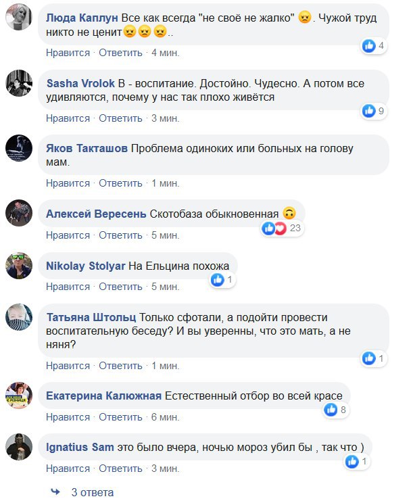Screen dimensions: 411x503
Task: Click like reaction icon on Ignatius Sam's comment
Action: pyautogui.click(x=352, y=462)
